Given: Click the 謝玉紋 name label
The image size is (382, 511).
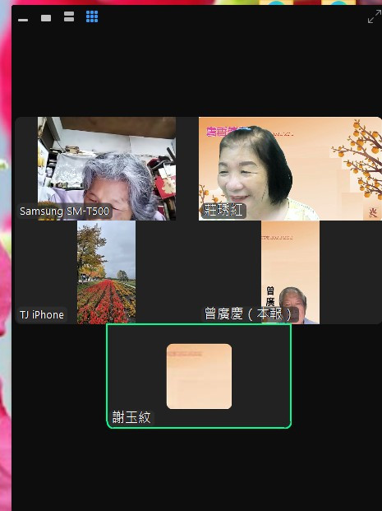Looking at the screenshot, I should (131, 417).
